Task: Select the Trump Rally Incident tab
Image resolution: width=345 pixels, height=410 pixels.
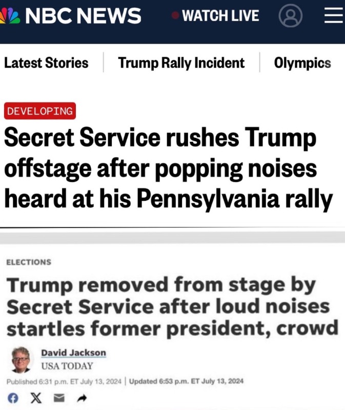Action: [181, 63]
